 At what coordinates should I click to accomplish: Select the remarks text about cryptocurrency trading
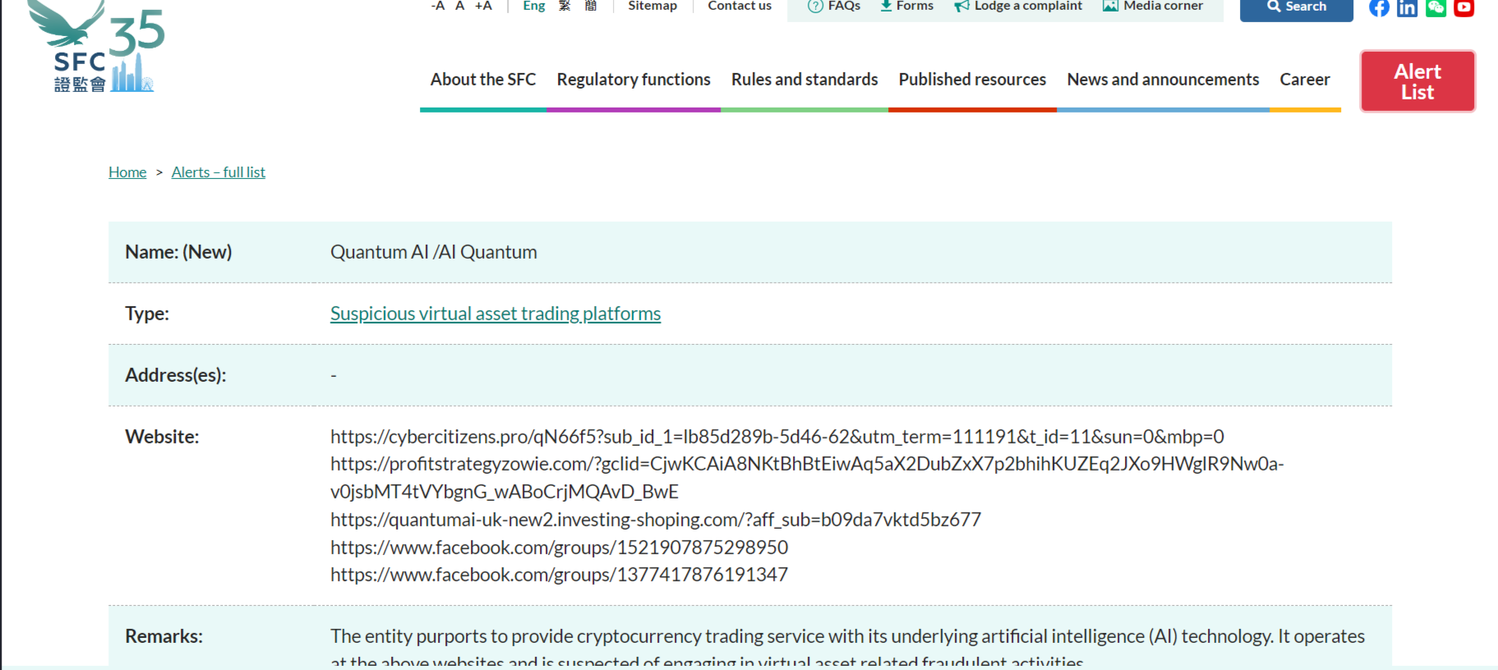847,648
